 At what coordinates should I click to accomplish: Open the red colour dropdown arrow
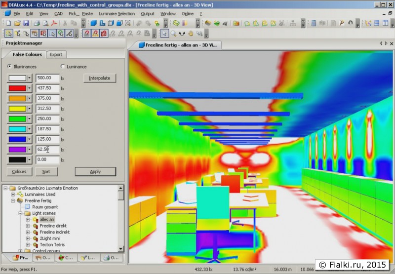click(x=29, y=88)
